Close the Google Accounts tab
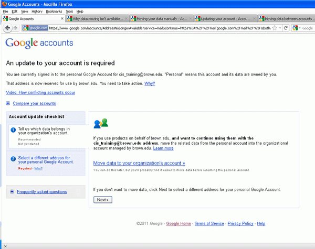The image size is (315, 249). point(62,19)
